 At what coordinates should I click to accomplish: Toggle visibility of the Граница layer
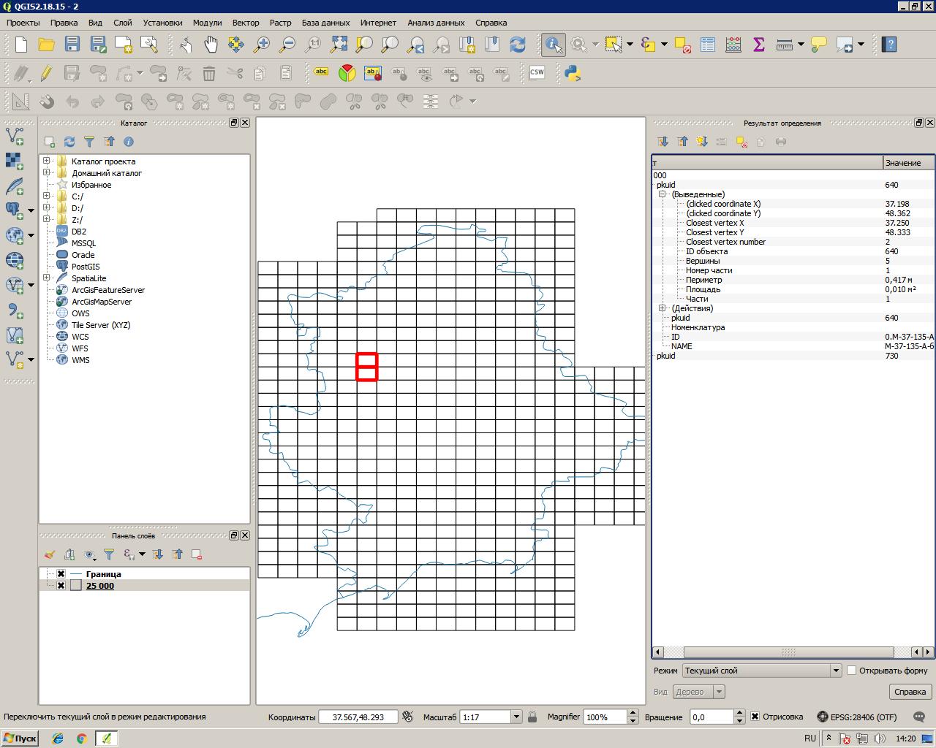pyautogui.click(x=61, y=574)
